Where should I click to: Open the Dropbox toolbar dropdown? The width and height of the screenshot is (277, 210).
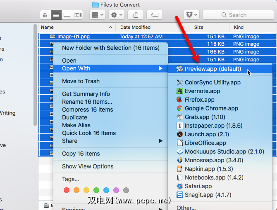pyautogui.click(x=191, y=15)
